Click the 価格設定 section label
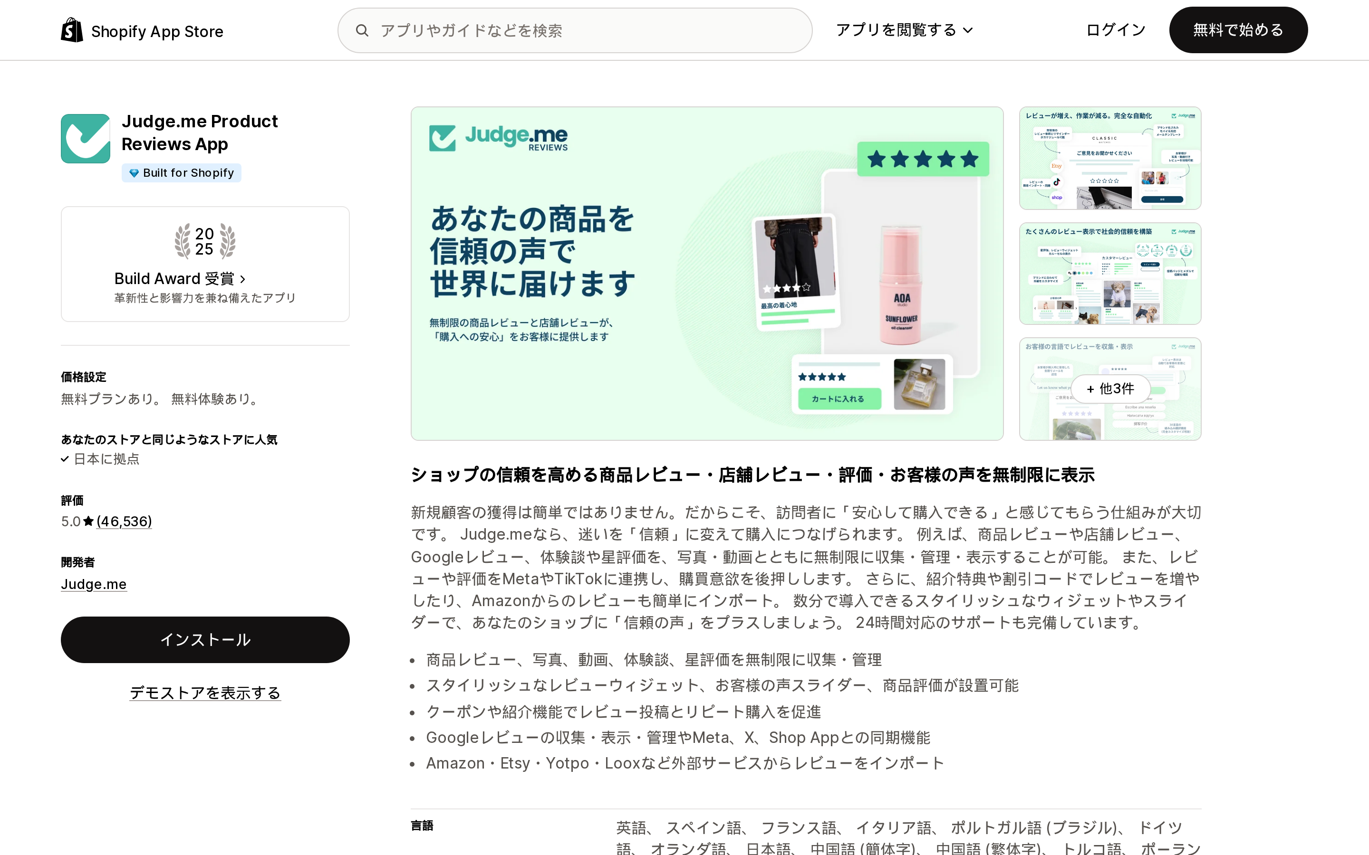Screen dimensions: 1369x855 [x=84, y=377]
